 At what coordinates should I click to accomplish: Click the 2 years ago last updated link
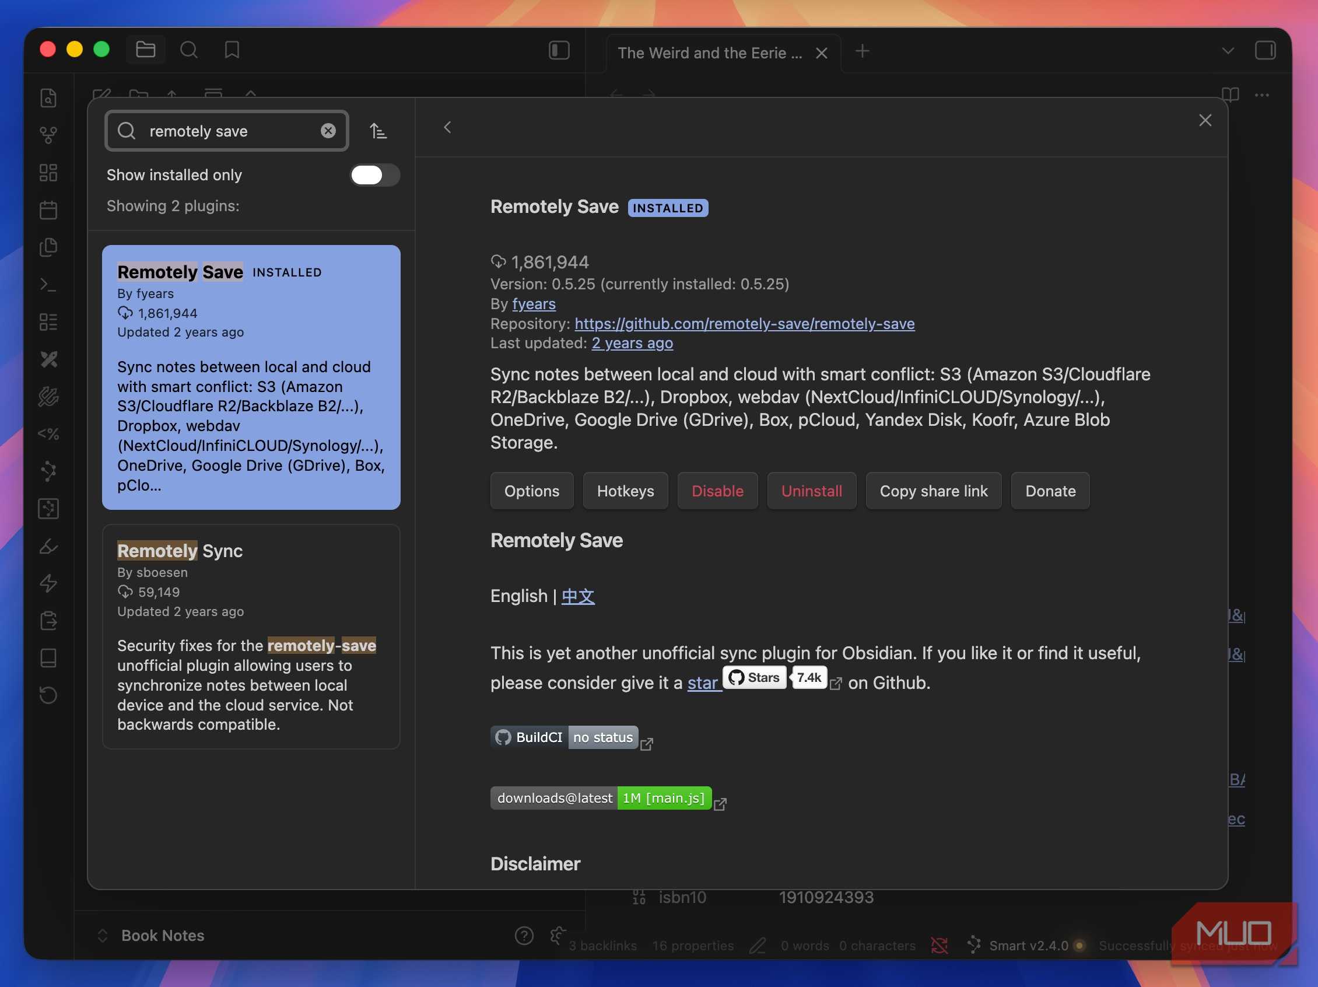point(632,344)
